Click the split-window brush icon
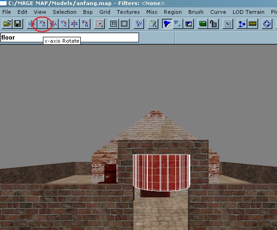The height and width of the screenshot is (230, 277). point(114,23)
